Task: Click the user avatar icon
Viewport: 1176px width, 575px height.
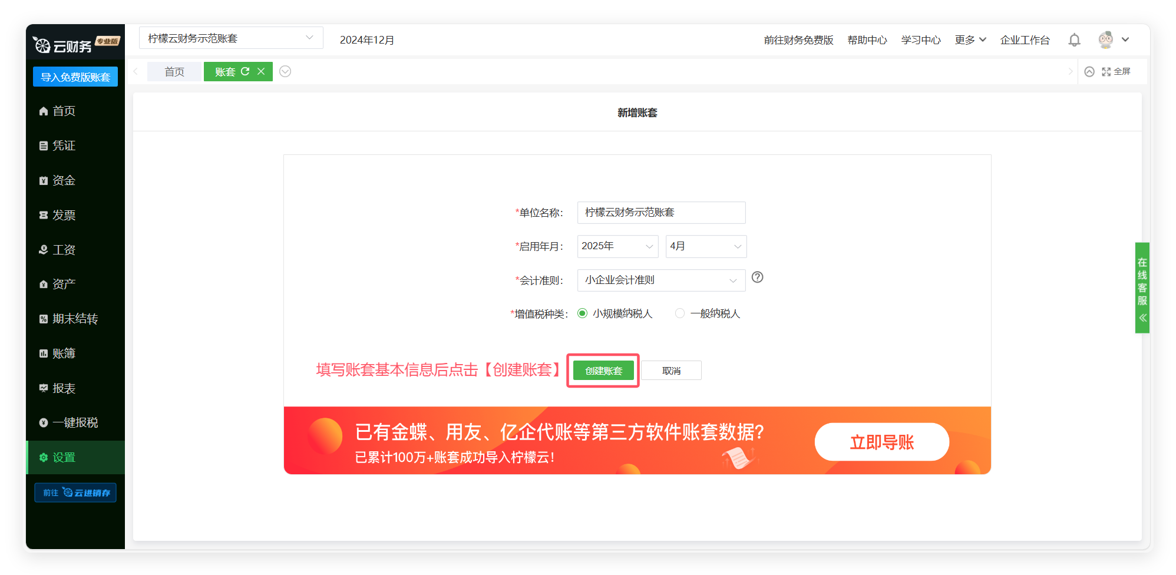Action: (1105, 40)
